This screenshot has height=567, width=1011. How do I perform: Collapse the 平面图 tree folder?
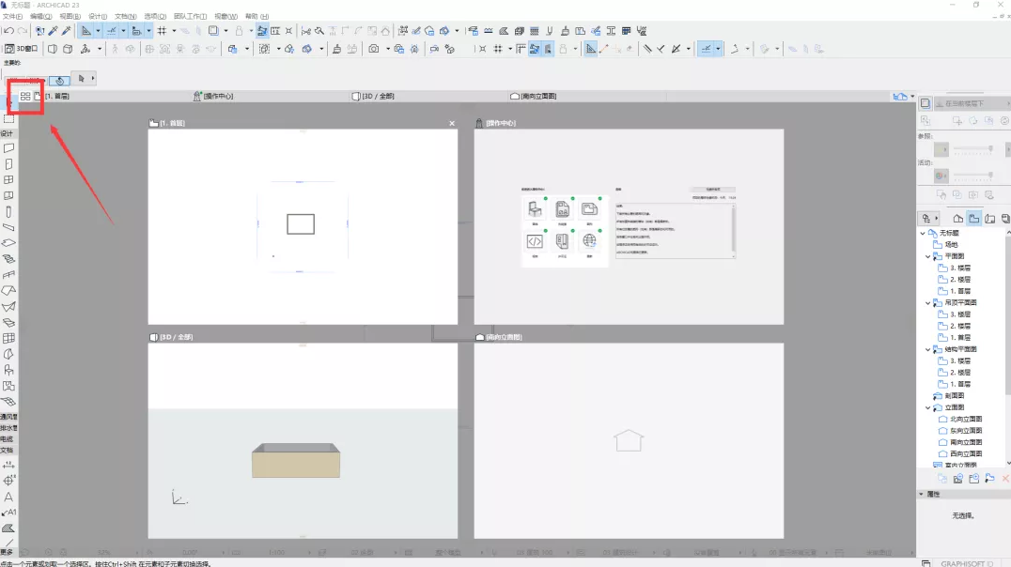927,256
